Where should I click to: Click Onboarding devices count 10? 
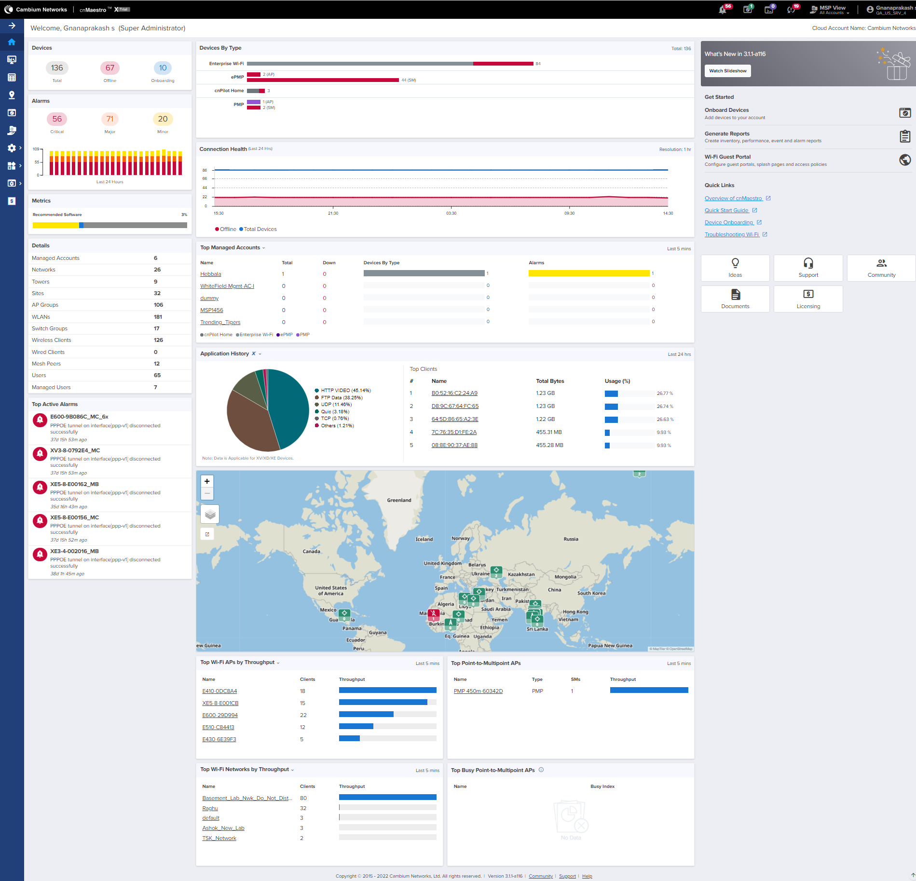[x=163, y=68]
